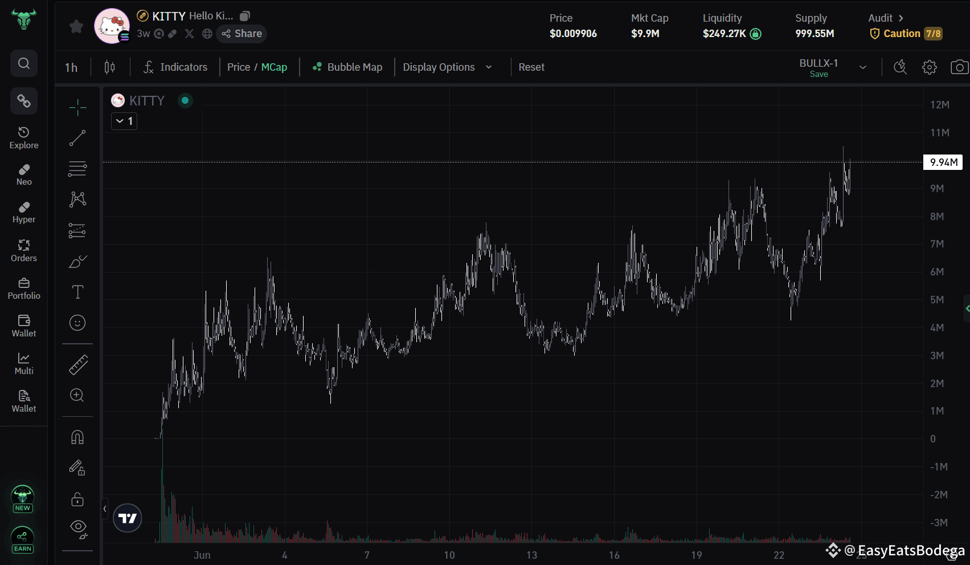Screen dimensions: 970x565
Task: Open the Audit details arrow
Action: click(x=901, y=18)
